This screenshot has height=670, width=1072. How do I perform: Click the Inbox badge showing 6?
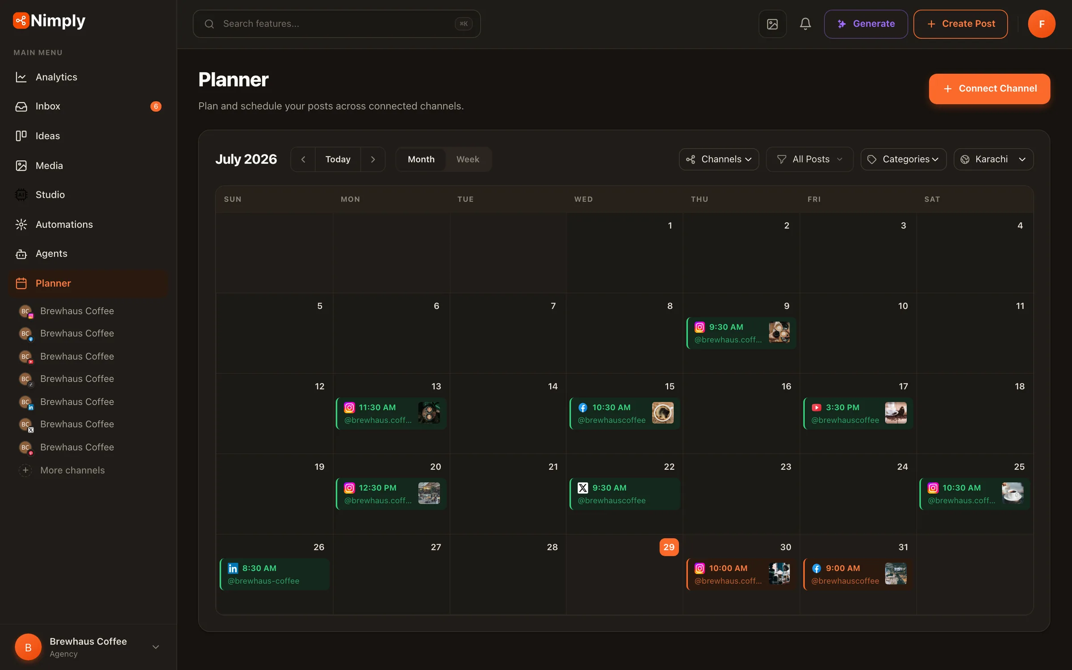(155, 106)
